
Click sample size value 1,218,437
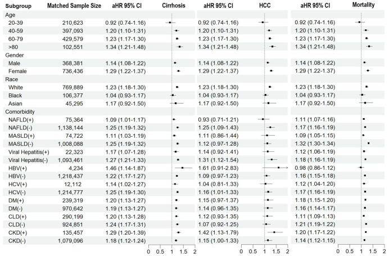70,176
